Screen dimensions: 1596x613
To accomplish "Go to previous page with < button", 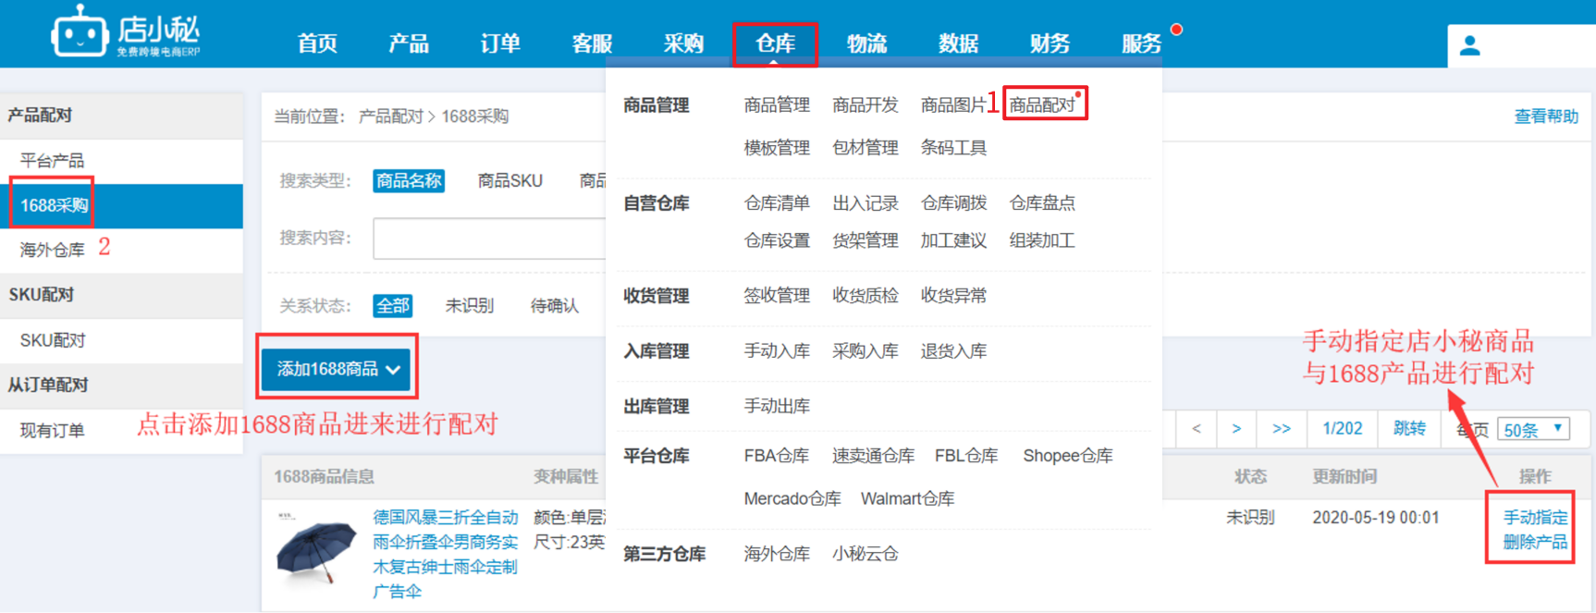I will point(1197,429).
